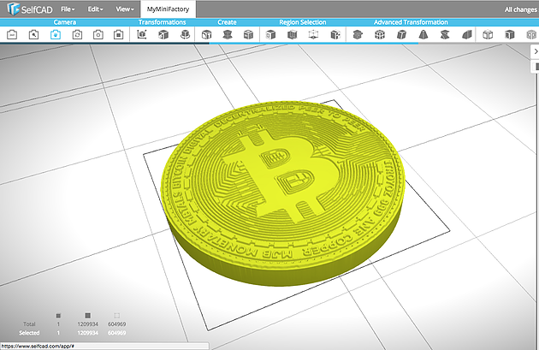Choose the Rotate cube-with-ring tool
This screenshot has height=350, width=539.
(185, 34)
